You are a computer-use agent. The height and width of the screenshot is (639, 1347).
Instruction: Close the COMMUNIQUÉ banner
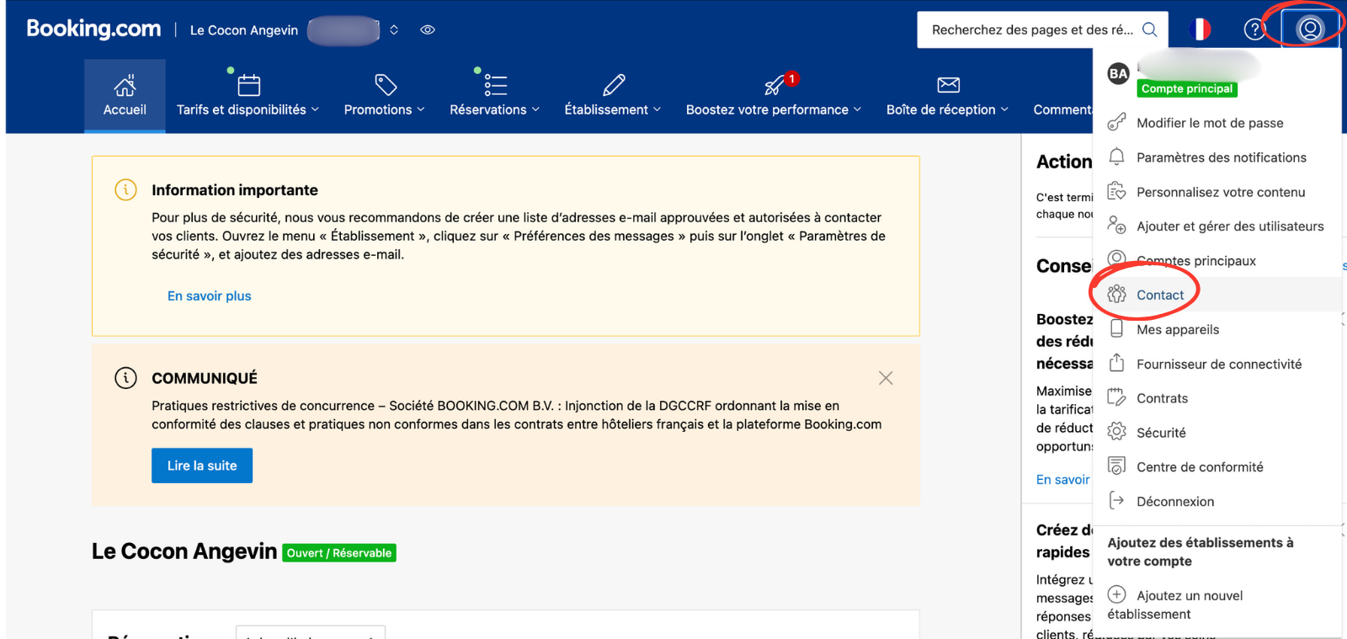point(886,378)
